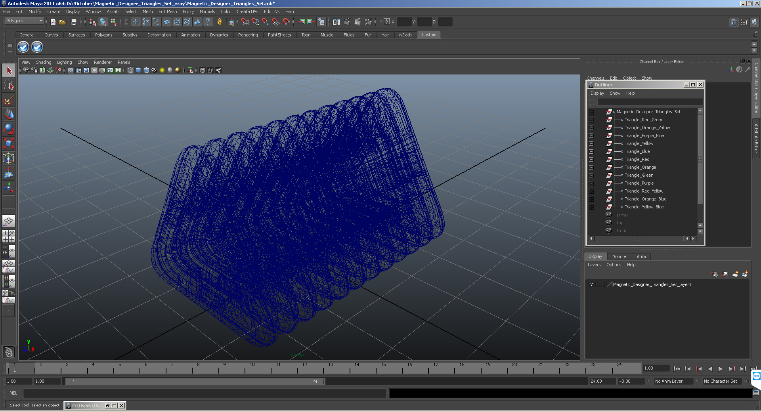Enable snap to view planes magnet
Screen dimensions: 761x412
coord(275,22)
